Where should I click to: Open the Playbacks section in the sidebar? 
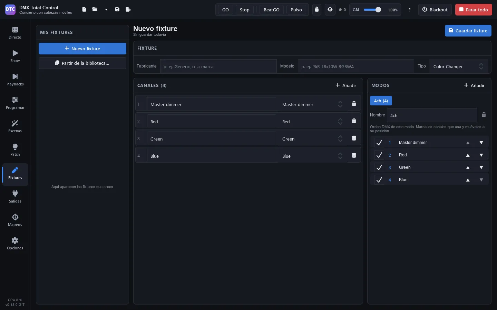click(x=15, y=80)
